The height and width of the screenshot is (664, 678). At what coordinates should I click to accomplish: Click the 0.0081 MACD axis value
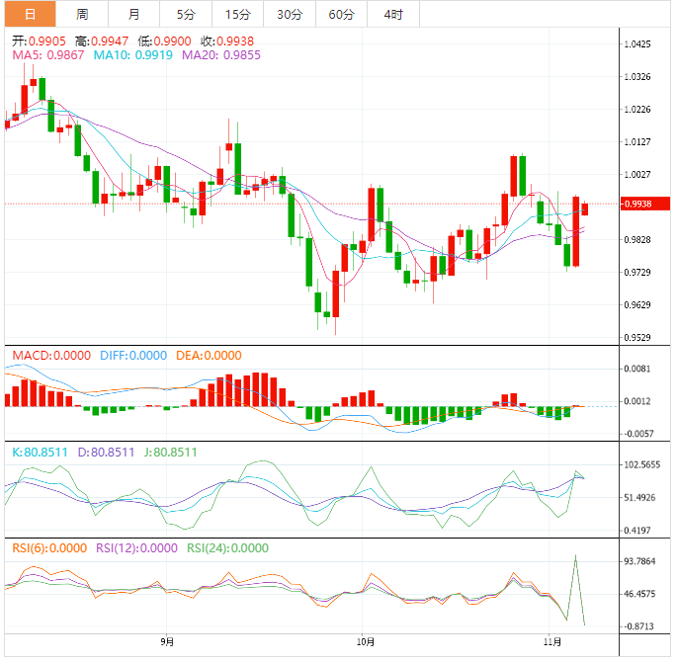(636, 369)
